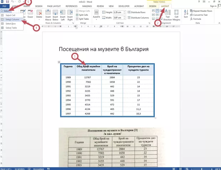Click the Undo arrow icon
Image resolution: width=221 pixels, height=170 pixels.
(x=12, y=2)
